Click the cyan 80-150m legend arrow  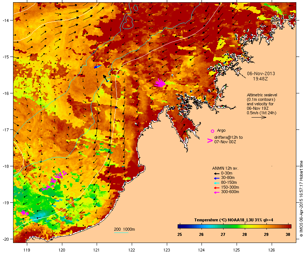[x=216, y=183]
